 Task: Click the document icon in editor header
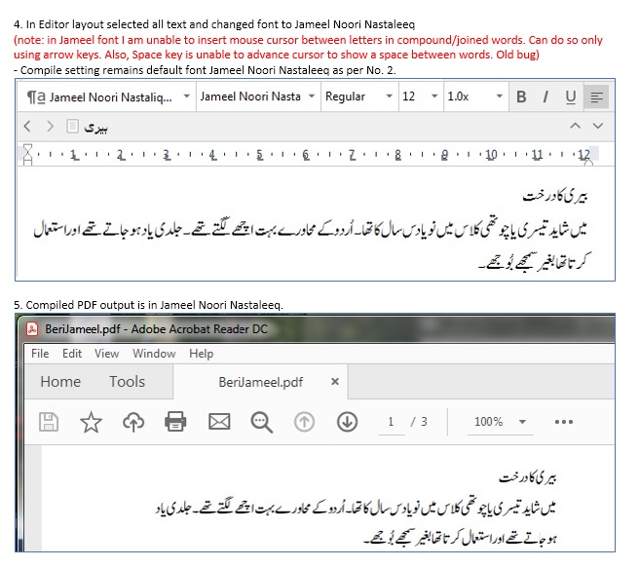72,127
